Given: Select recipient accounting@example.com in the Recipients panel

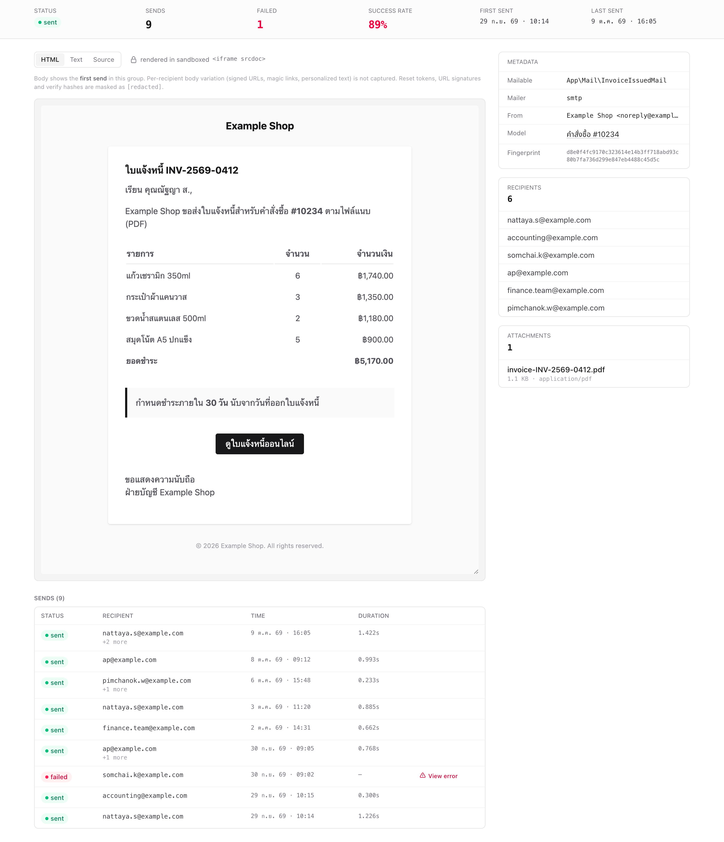Looking at the screenshot, I should tap(594, 238).
